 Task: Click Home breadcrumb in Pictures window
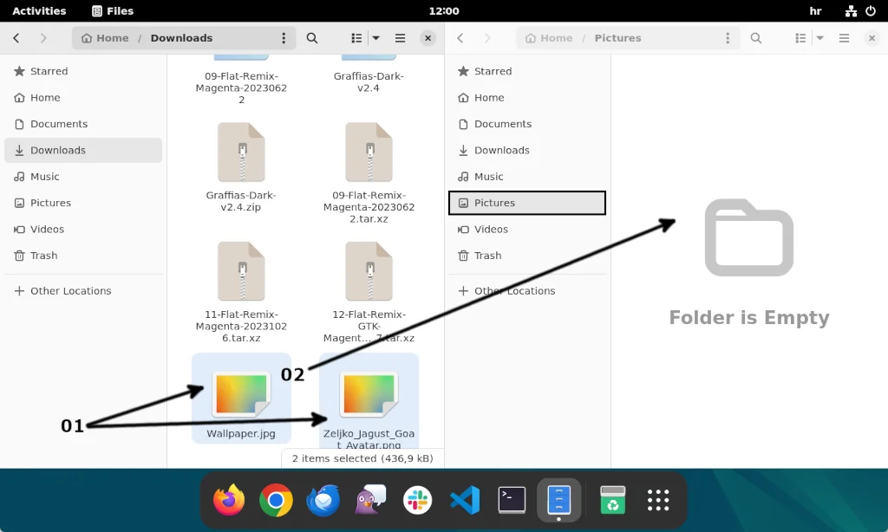coord(549,38)
